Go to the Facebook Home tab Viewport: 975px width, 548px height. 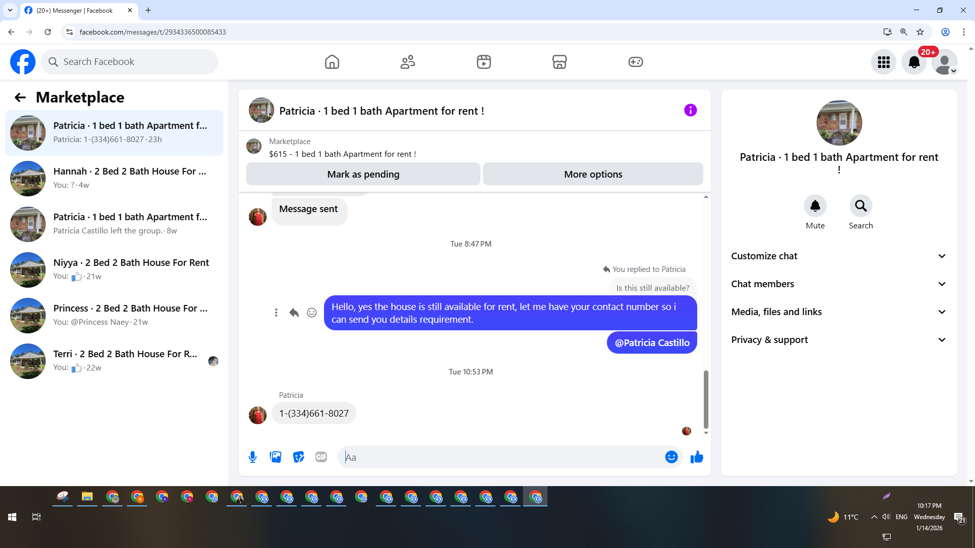point(332,62)
